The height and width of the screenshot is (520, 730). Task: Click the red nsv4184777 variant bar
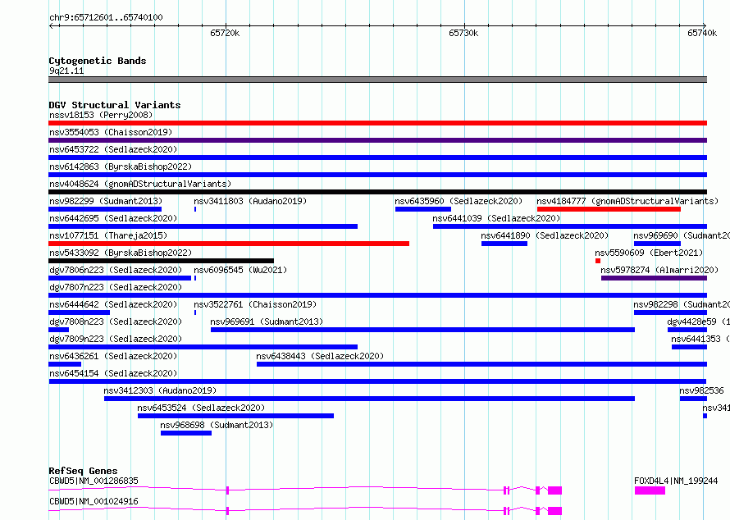609,209
